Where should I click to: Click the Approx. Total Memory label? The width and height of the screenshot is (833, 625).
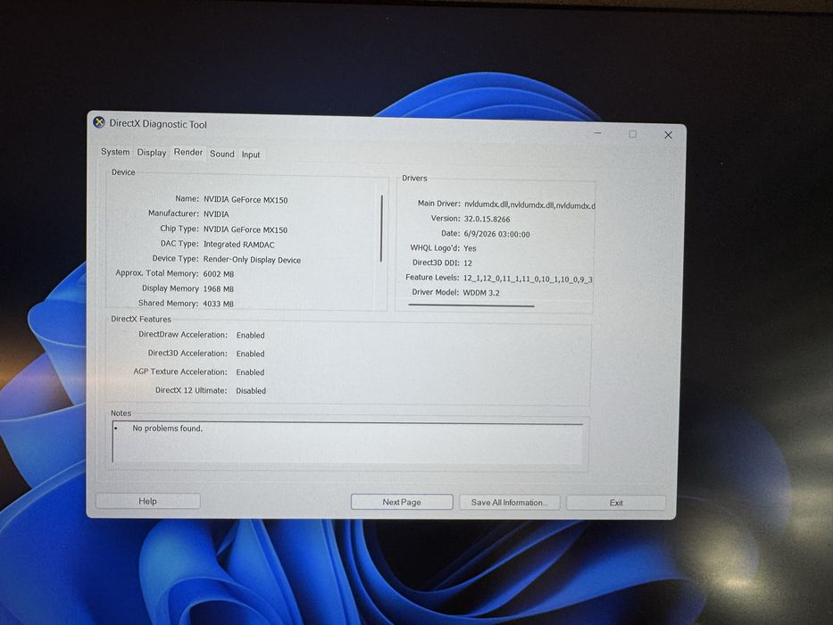157,273
